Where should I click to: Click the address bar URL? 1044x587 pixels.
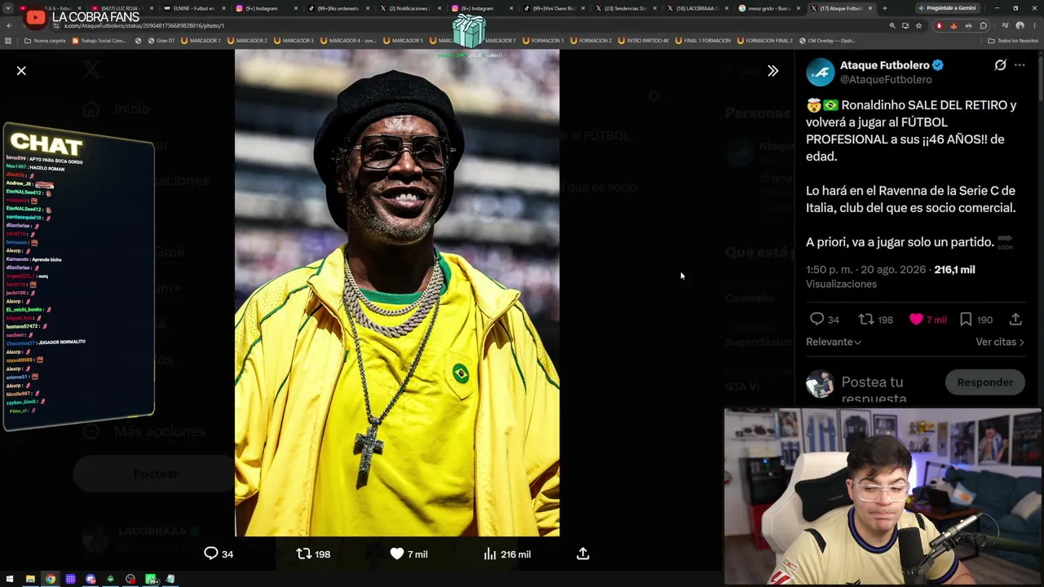(143, 26)
